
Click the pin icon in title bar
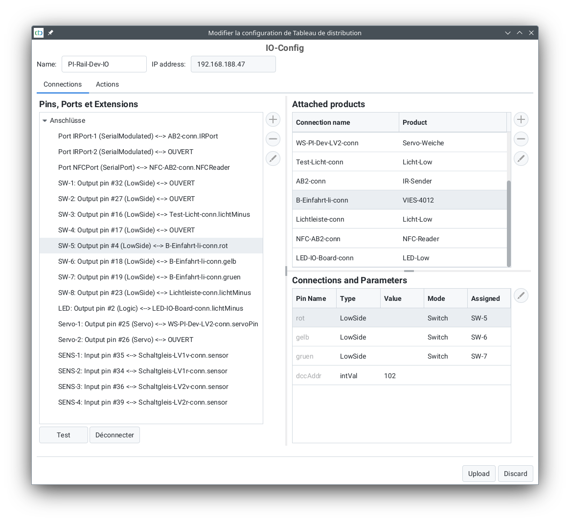tap(50, 33)
